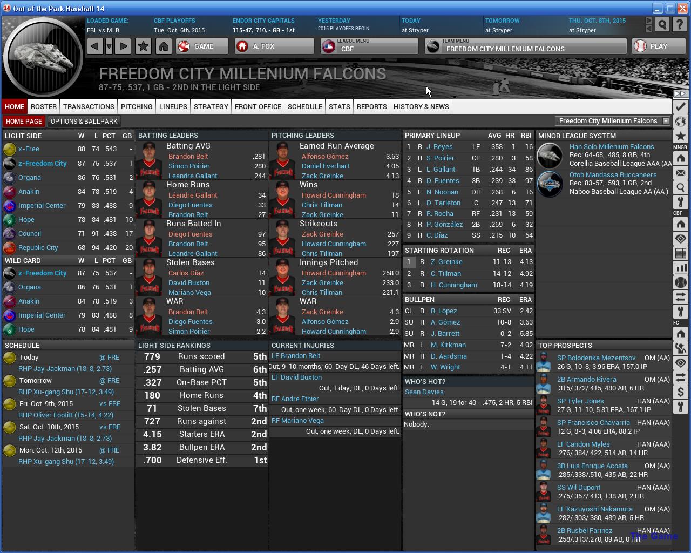Open LF David Buxton in current injuries
691x553 pixels.
coord(296,377)
